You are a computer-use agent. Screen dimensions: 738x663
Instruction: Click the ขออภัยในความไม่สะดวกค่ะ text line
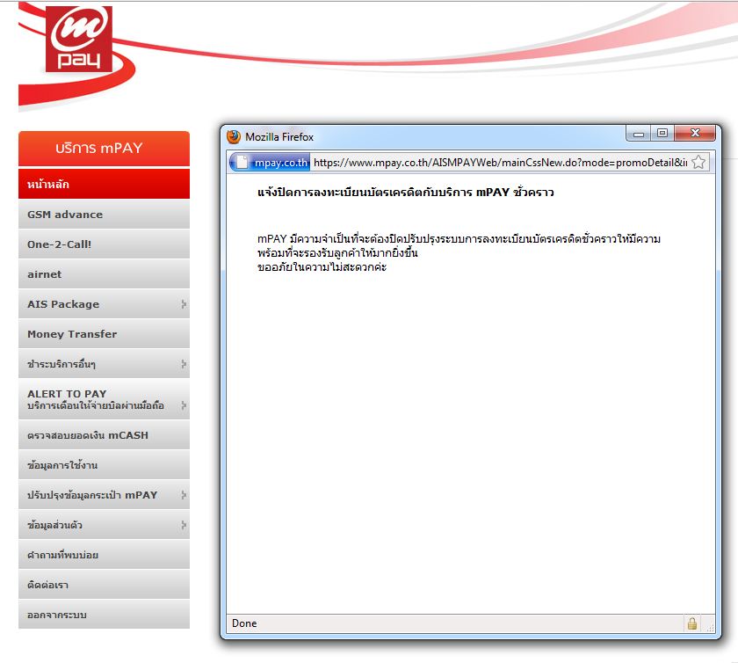(322, 267)
